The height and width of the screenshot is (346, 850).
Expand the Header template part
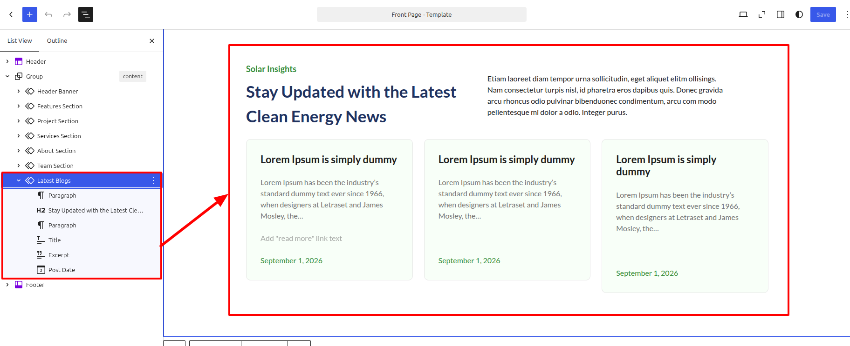[x=7, y=61]
